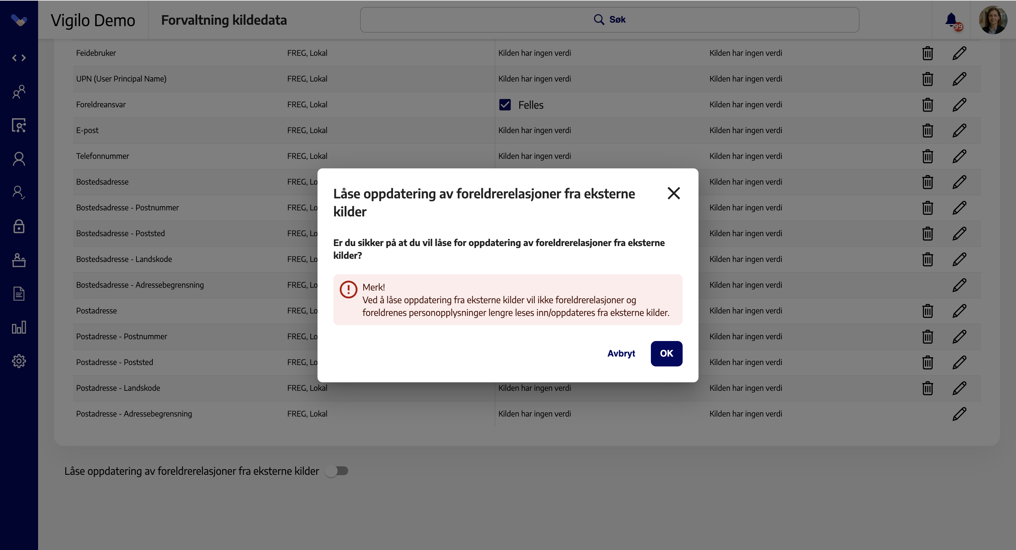
Task: Delete the Feidebruker row
Action: click(x=928, y=53)
